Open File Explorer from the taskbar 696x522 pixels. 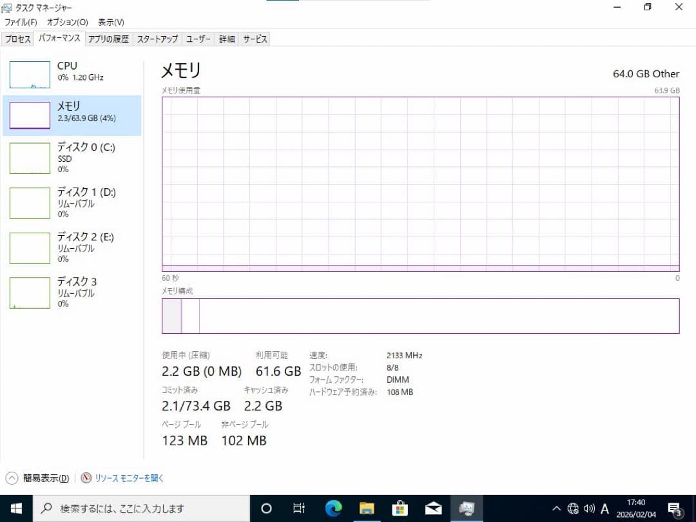pyautogui.click(x=367, y=508)
